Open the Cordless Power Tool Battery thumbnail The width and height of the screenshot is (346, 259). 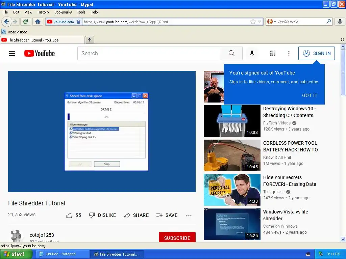tap(232, 155)
